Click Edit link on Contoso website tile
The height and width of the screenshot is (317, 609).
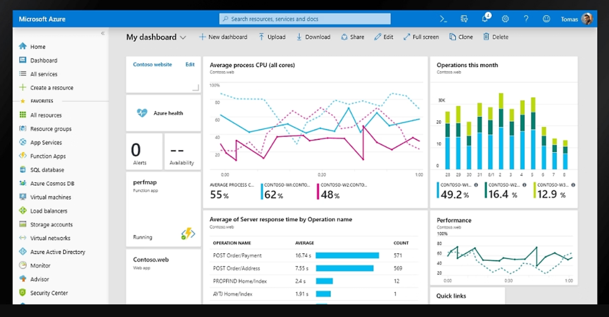[190, 64]
